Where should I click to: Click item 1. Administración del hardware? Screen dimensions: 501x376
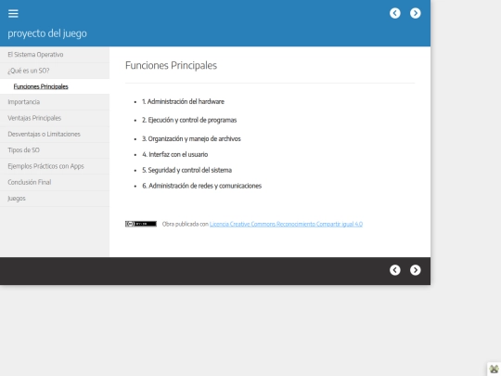point(183,101)
